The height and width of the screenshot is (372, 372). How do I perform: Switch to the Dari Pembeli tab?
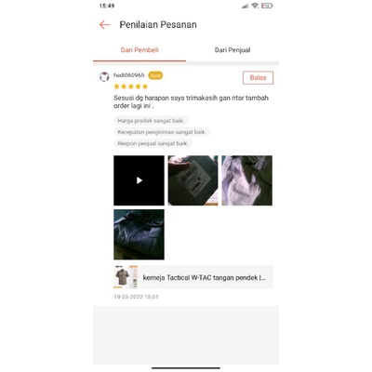(139, 50)
